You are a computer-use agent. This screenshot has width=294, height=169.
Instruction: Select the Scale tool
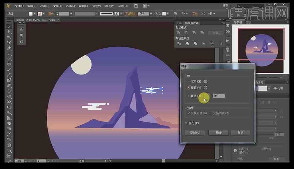(x=9, y=96)
